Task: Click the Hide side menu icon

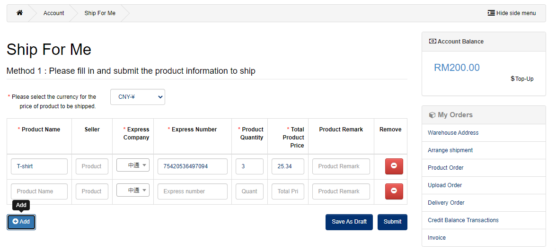Action: tap(491, 13)
